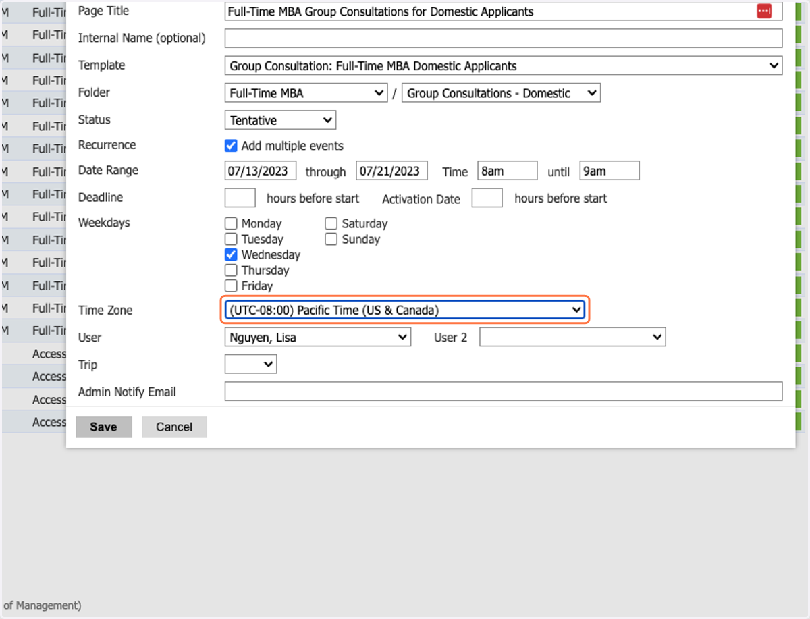Screen dimensions: 810x619
Task: Click the Activation Date hours field
Action: coord(487,198)
